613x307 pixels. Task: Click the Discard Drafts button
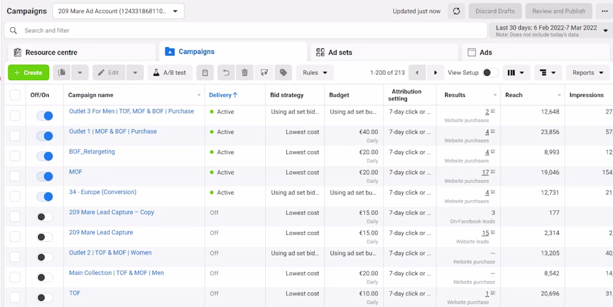[x=495, y=11]
